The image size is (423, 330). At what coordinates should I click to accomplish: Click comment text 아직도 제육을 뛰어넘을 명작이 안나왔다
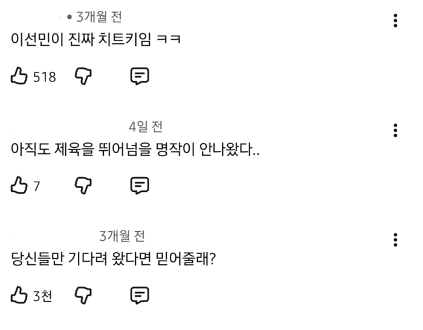[x=135, y=148]
